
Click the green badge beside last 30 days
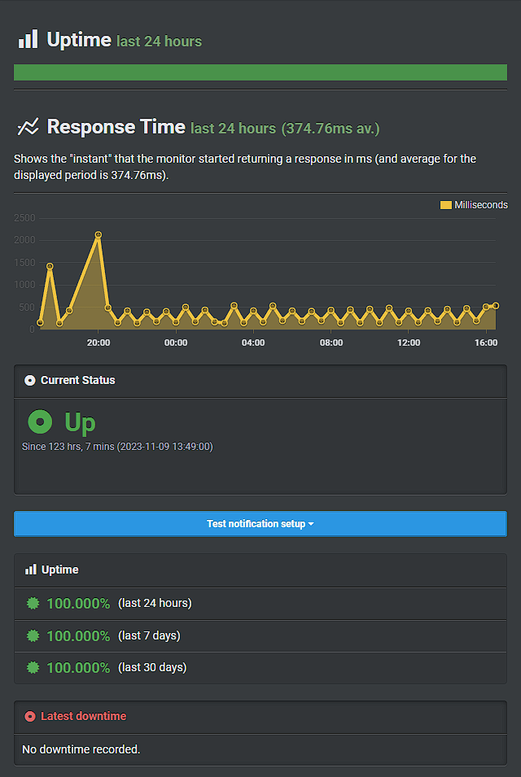tap(33, 667)
